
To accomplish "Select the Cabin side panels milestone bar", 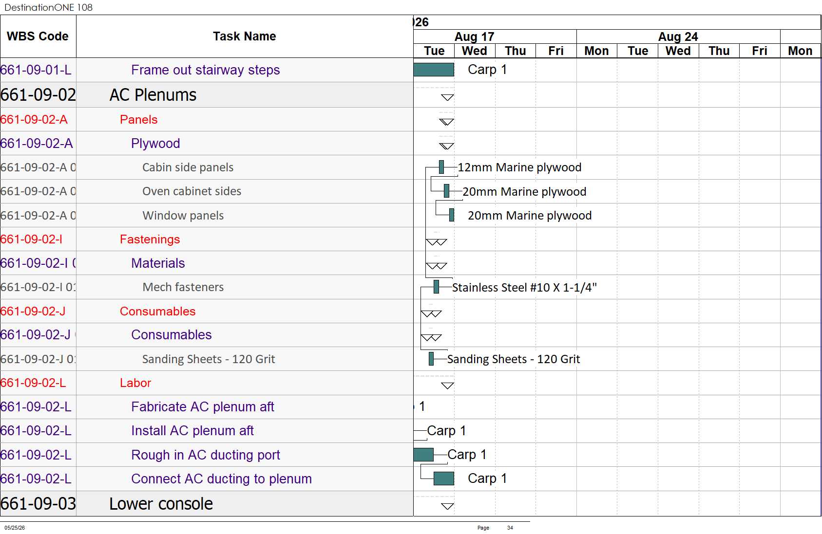I will [441, 167].
